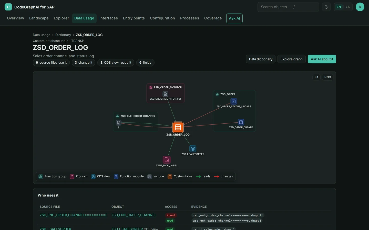Select ZSD_ORDER_MONITOR_F01 include node icon
Screen dimensions: 369x230
point(165,94)
